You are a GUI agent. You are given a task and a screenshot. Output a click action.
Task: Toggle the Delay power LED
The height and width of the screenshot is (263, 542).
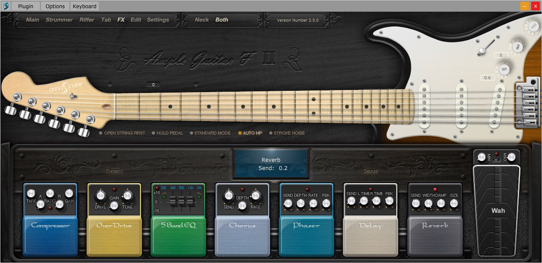click(x=371, y=189)
